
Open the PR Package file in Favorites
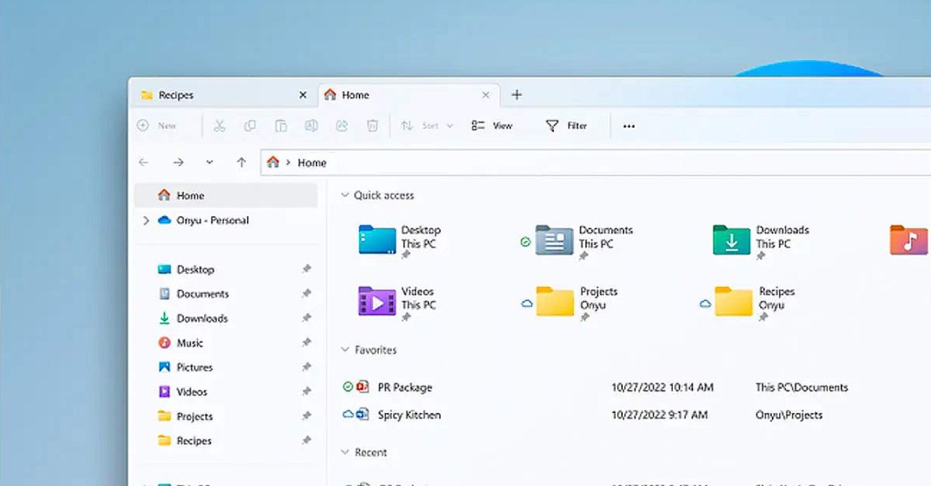point(405,387)
